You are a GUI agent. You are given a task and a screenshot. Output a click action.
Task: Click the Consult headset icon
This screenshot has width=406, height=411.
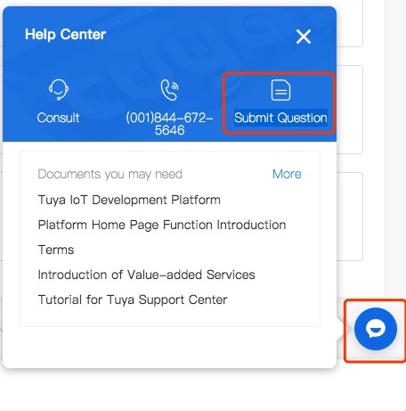click(59, 89)
